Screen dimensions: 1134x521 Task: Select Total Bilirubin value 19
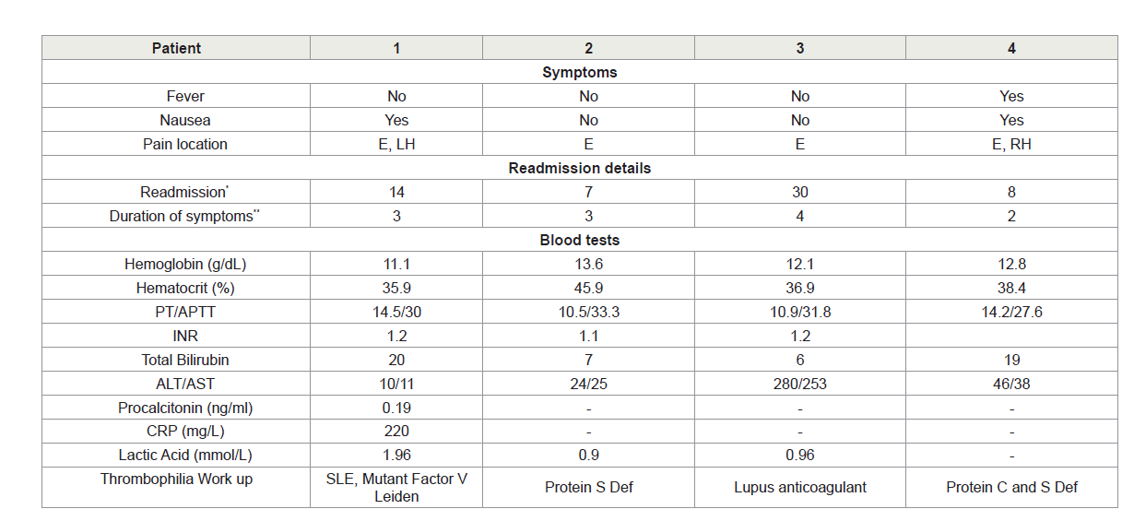point(1011,360)
